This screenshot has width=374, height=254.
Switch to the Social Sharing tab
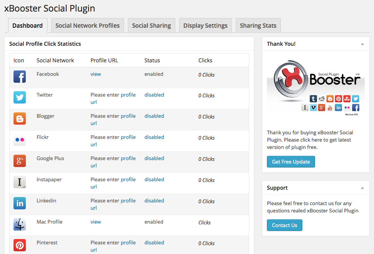[151, 25]
